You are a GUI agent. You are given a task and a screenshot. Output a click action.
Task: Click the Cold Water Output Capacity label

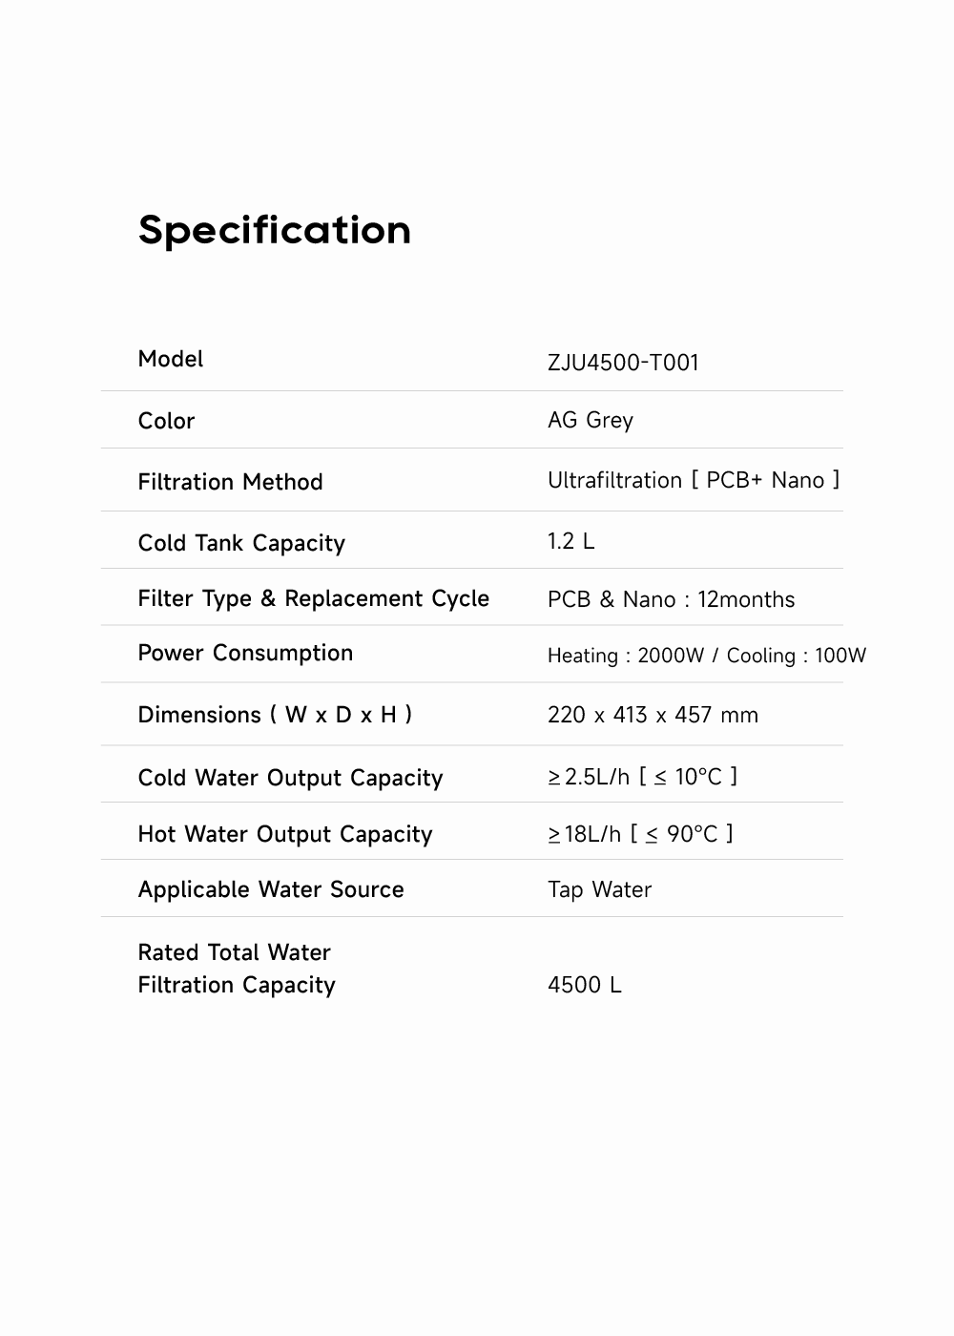(x=290, y=778)
